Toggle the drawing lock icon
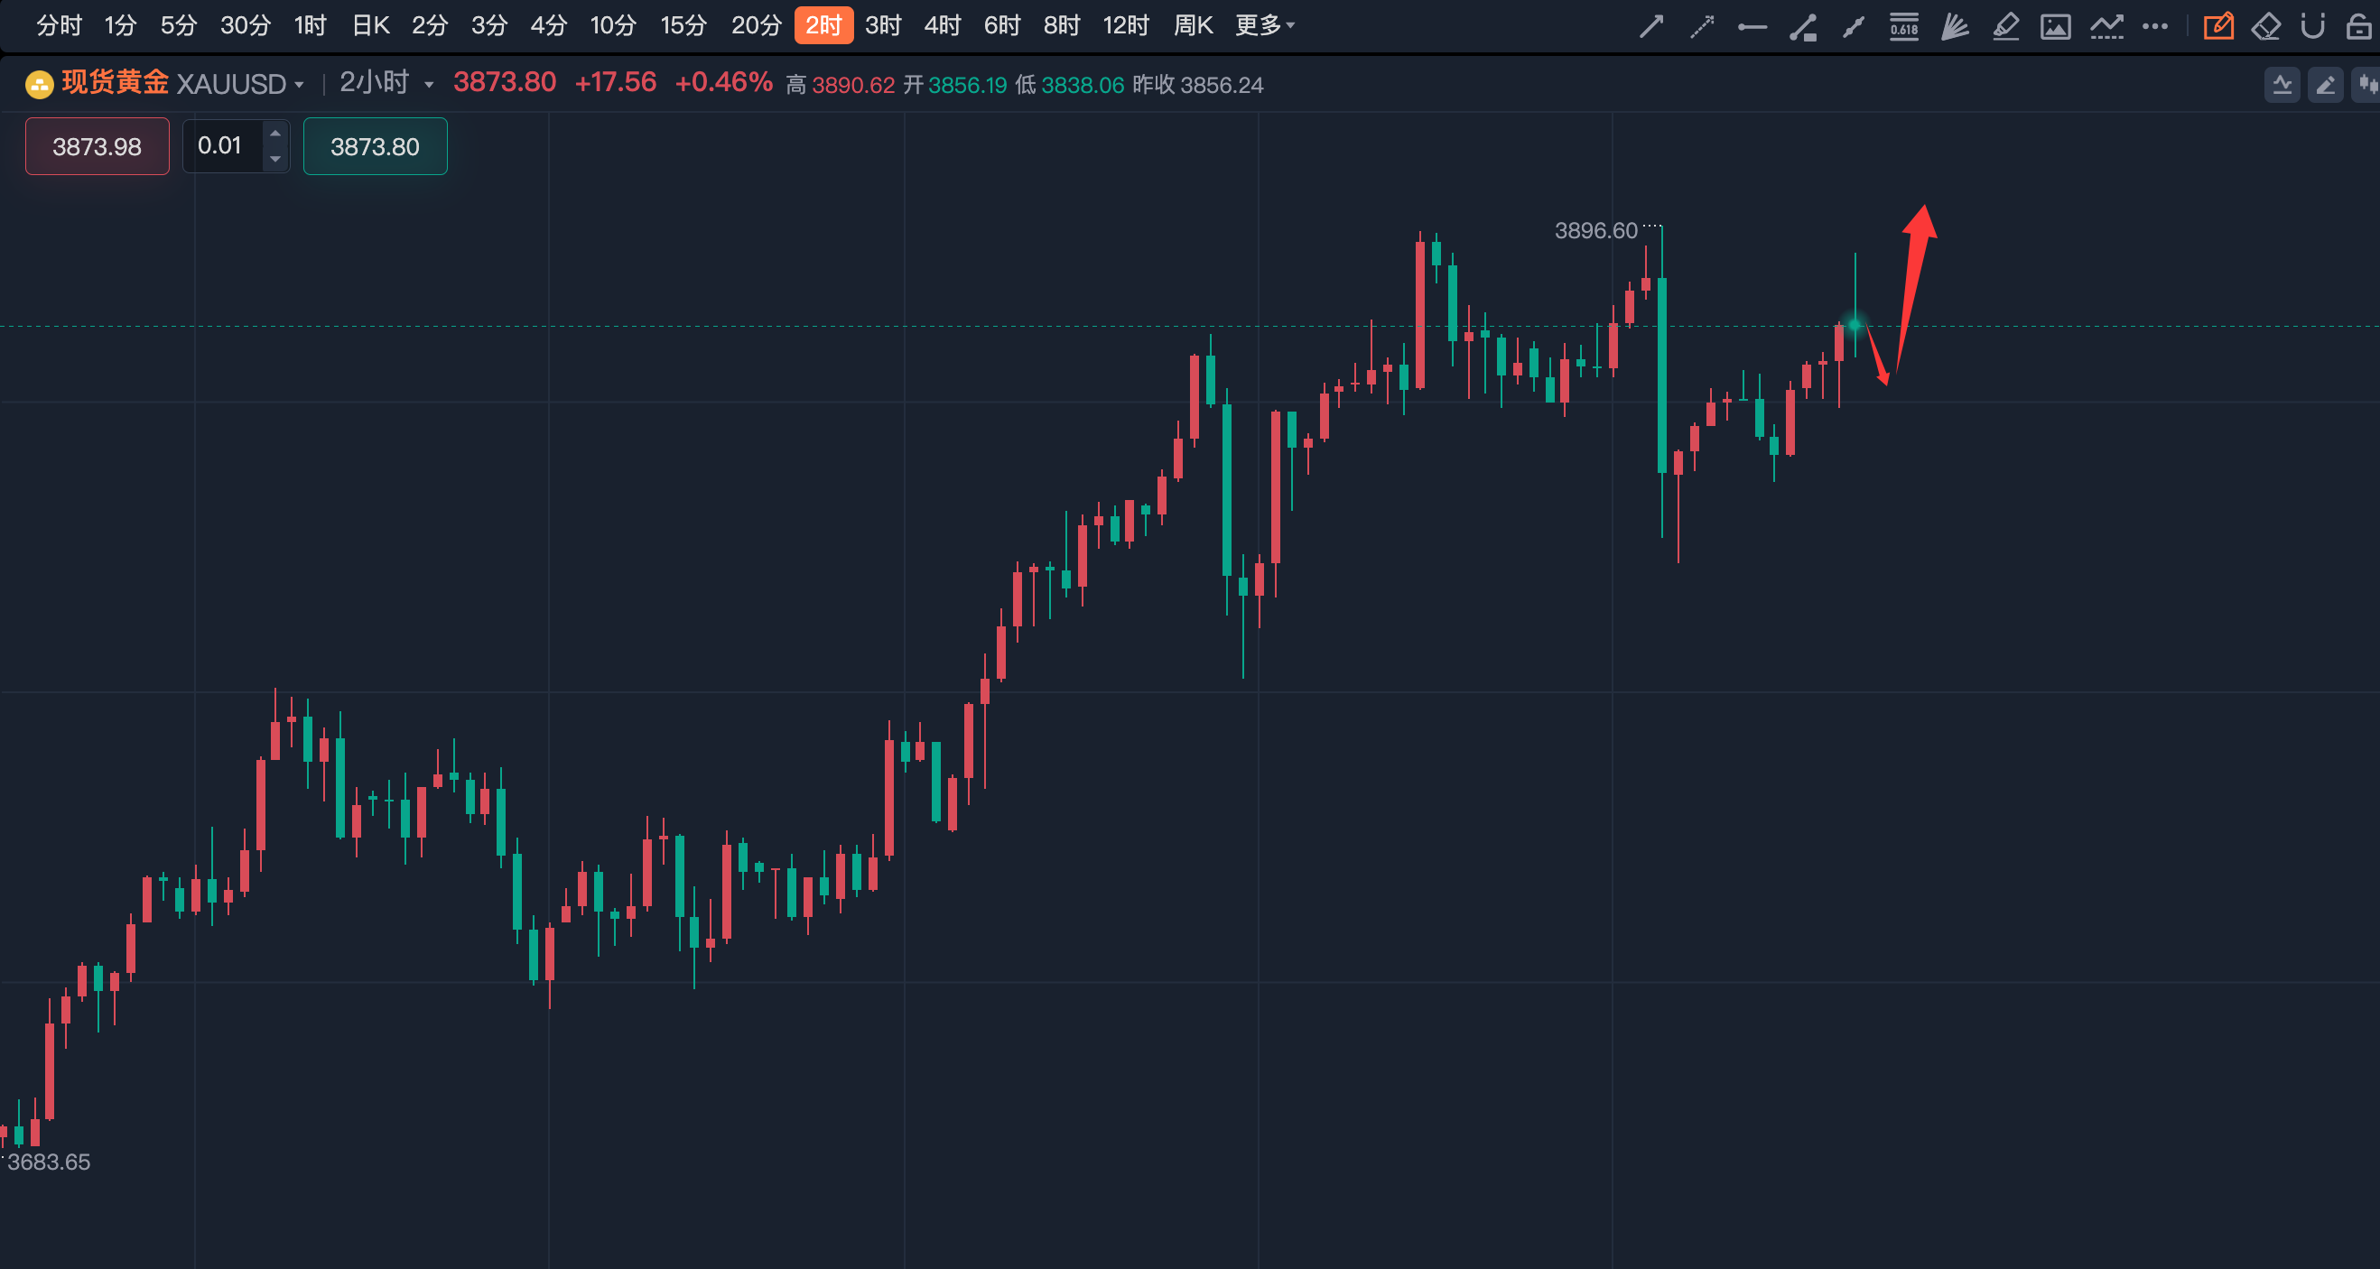Screen dimensions: 2380x1269 pyautogui.click(x=2358, y=27)
